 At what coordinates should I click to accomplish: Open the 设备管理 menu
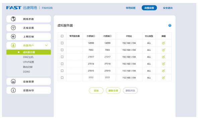pyautogui.click(x=29, y=81)
